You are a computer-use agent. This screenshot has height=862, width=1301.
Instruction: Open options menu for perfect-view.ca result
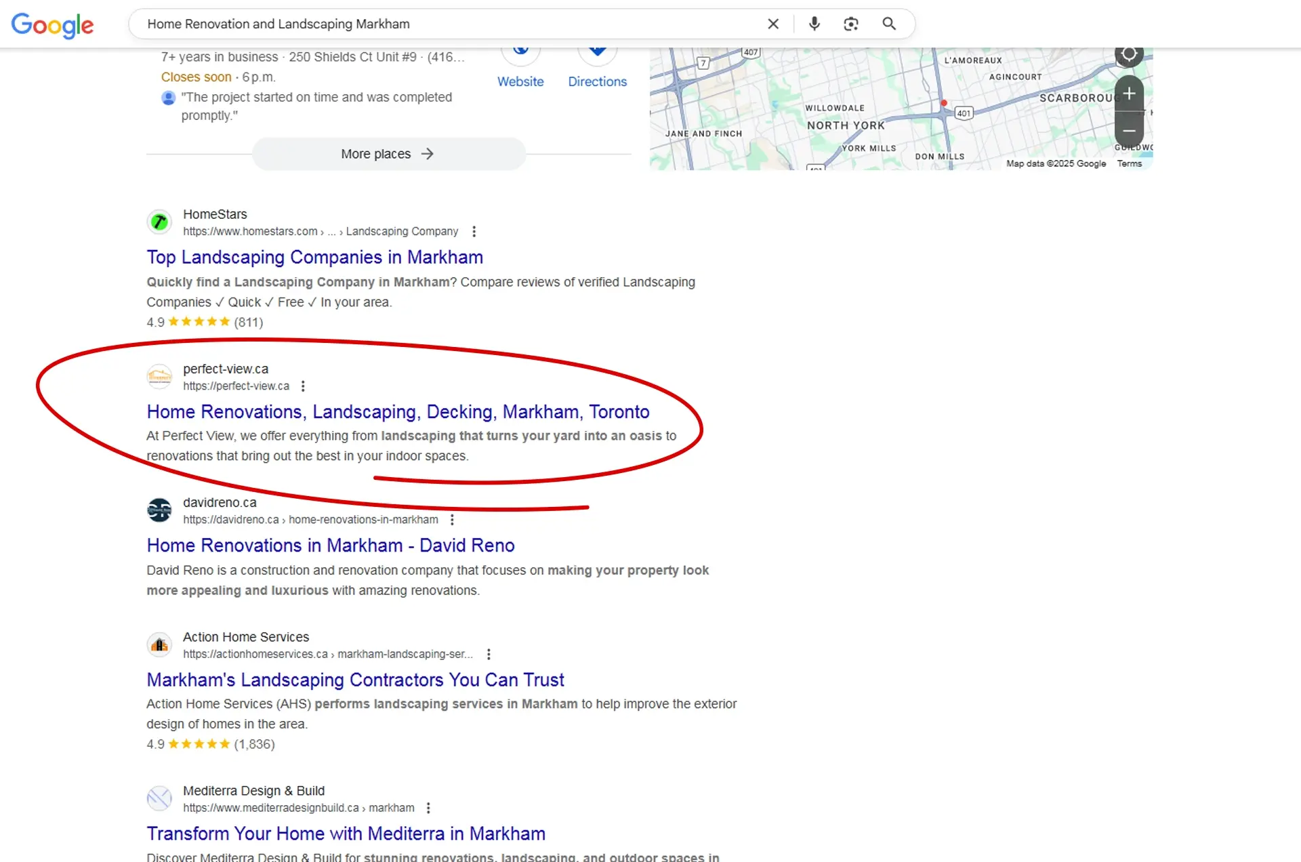point(303,386)
